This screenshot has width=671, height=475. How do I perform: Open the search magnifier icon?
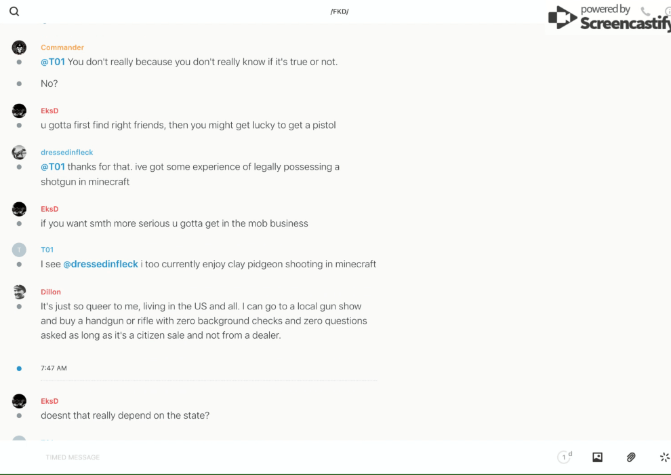pos(14,12)
